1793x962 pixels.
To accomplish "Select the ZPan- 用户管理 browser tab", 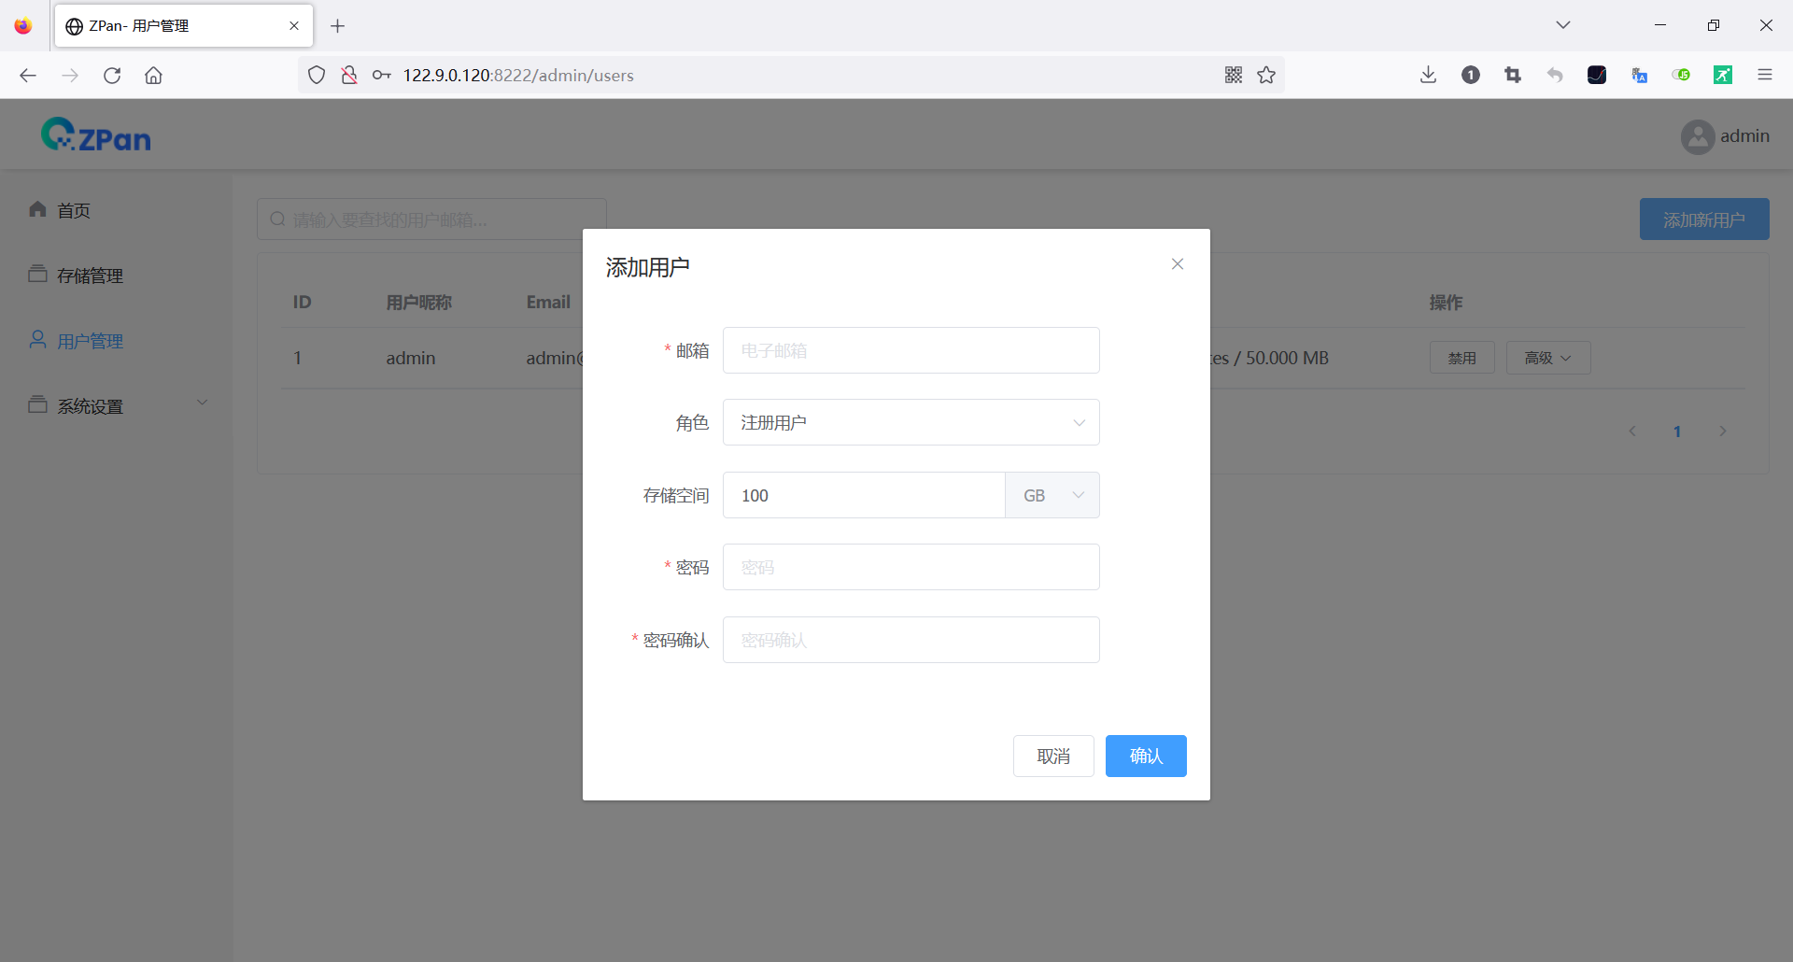I will pos(184,26).
